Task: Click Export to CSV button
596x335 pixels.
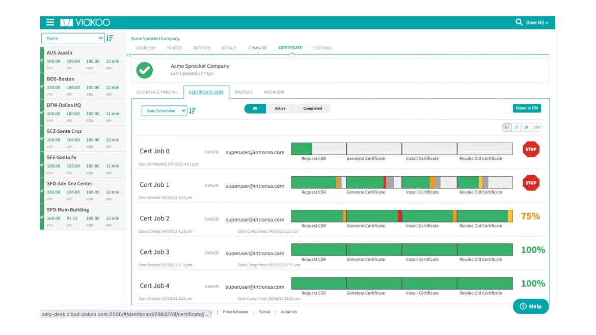Action: click(527, 108)
